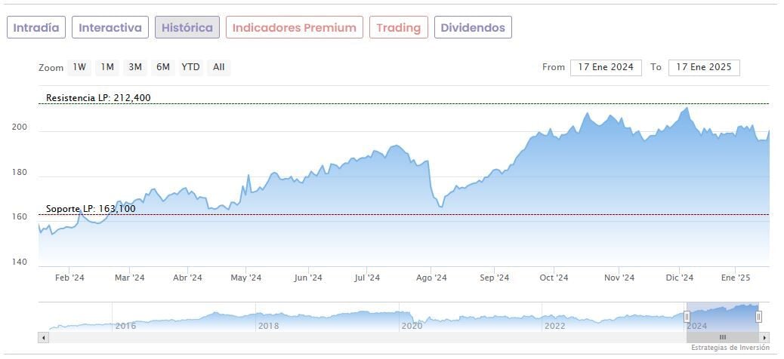Image resolution: width=784 pixels, height=359 pixels.
Task: Click the navigator scroll left arrow
Action: 43,337
